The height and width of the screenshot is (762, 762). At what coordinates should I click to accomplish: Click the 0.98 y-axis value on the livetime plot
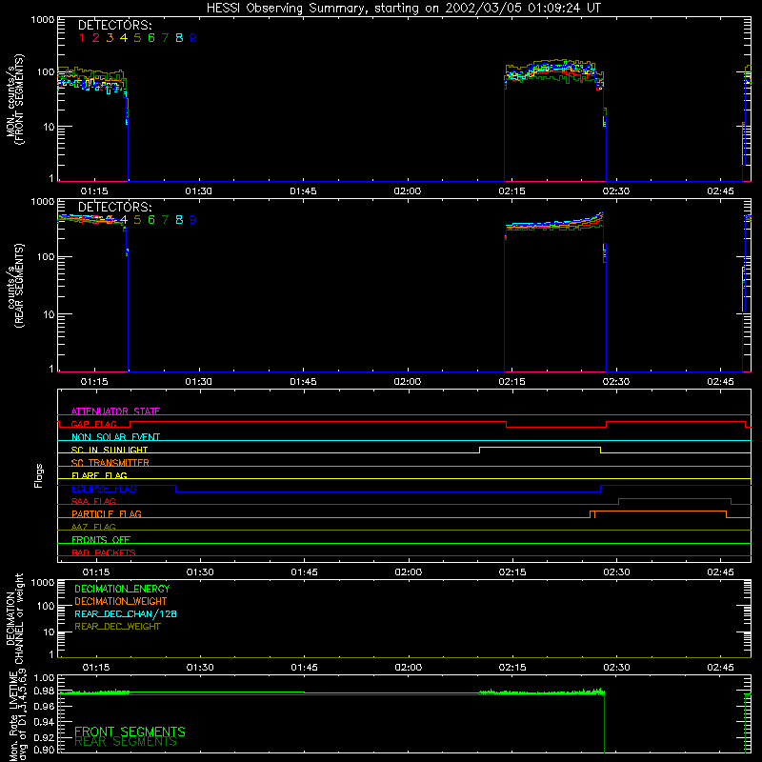[44, 691]
